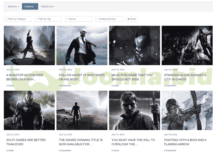Open the Sort by dropdown

(x=78, y=19)
